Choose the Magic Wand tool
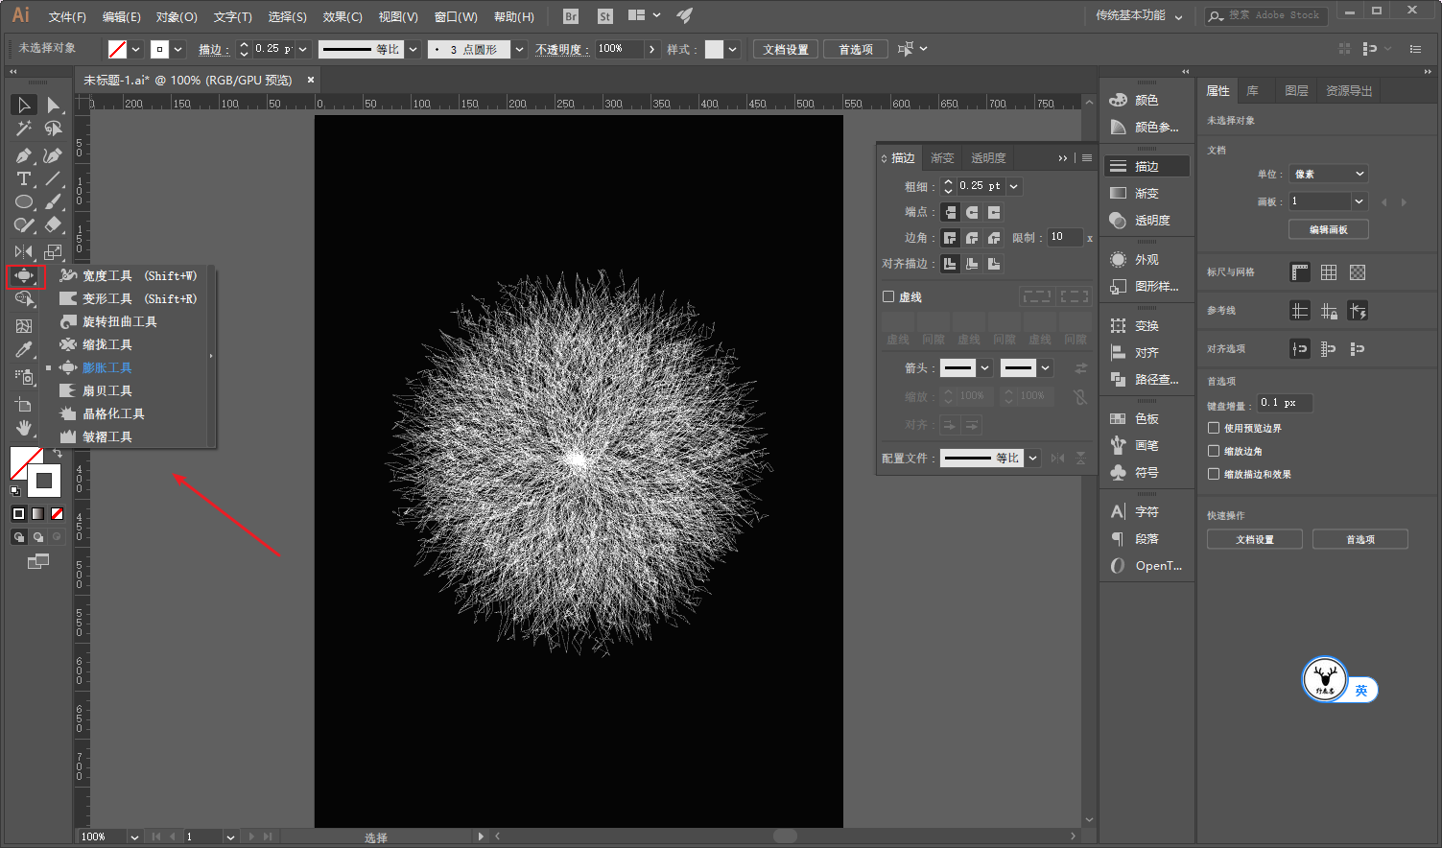 tap(24, 129)
